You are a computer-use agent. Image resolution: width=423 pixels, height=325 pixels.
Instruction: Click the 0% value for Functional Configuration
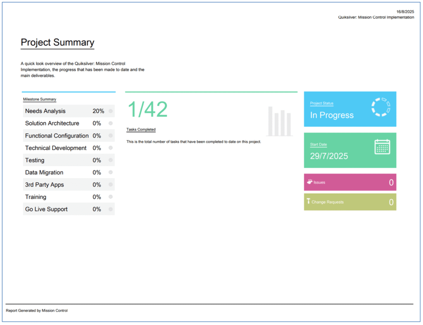point(97,136)
